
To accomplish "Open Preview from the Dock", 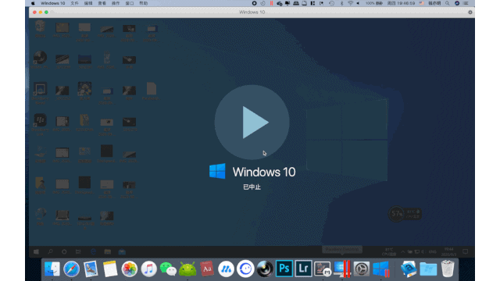I will click(x=91, y=269).
